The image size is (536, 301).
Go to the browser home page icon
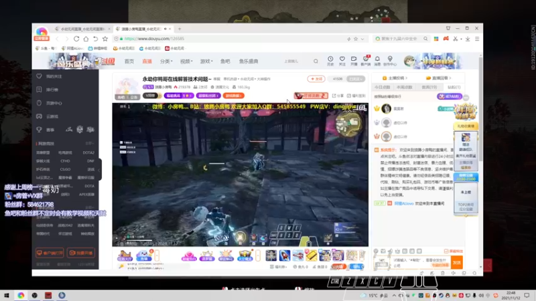pos(86,39)
